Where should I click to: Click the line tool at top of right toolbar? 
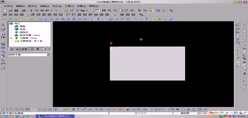(244, 25)
